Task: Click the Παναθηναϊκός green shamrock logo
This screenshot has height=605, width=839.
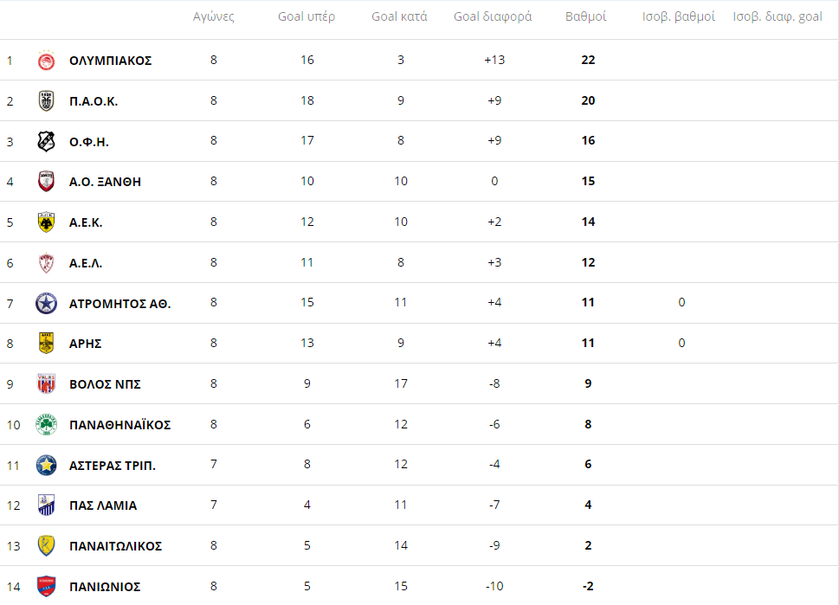Action: tap(46, 425)
